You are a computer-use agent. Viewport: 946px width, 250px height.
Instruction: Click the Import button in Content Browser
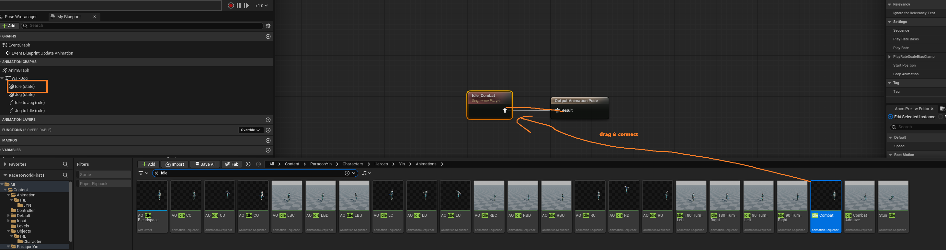click(x=175, y=164)
